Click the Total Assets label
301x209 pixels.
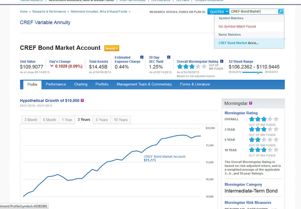[x=98, y=62]
